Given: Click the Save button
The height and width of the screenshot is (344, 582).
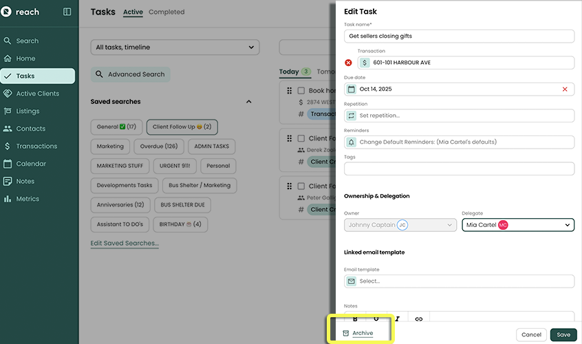Looking at the screenshot, I should pos(563,335).
